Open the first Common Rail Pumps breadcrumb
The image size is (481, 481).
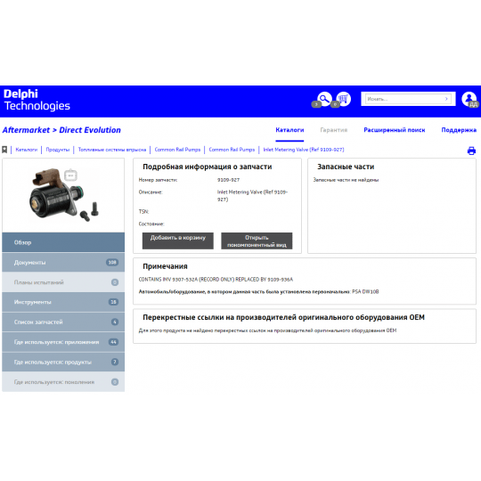[x=177, y=150]
